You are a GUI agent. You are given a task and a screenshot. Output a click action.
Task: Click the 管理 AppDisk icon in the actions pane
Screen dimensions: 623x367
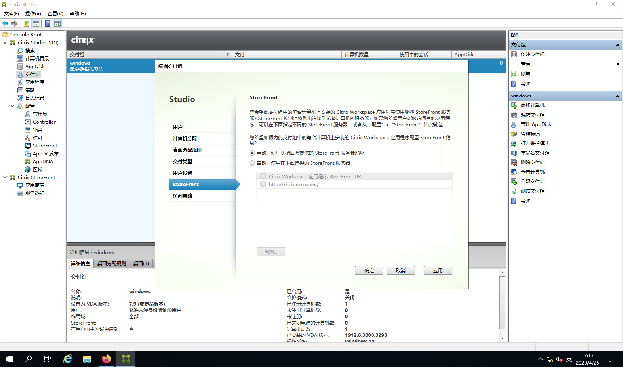(514, 124)
